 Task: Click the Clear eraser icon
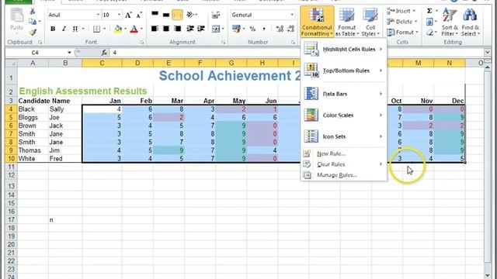[429, 33]
